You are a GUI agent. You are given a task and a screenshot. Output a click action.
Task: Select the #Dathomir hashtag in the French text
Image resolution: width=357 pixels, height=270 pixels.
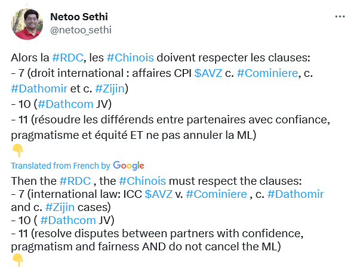39,89
